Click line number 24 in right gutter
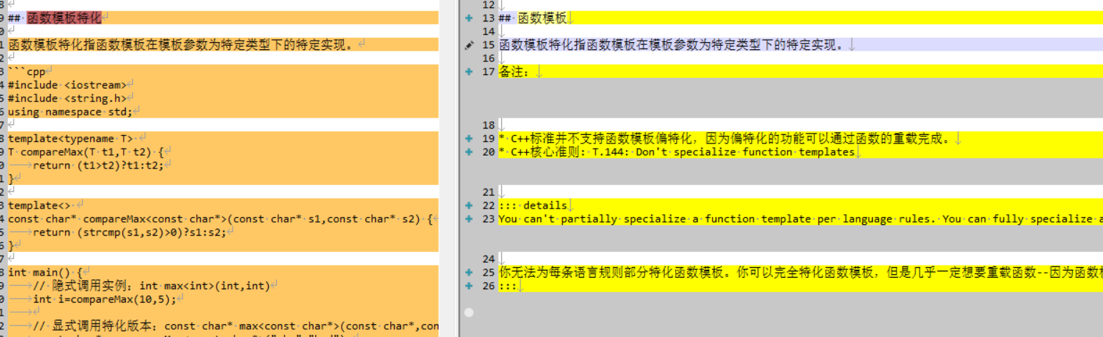Image resolution: width=1103 pixels, height=337 pixels. pos(488,259)
